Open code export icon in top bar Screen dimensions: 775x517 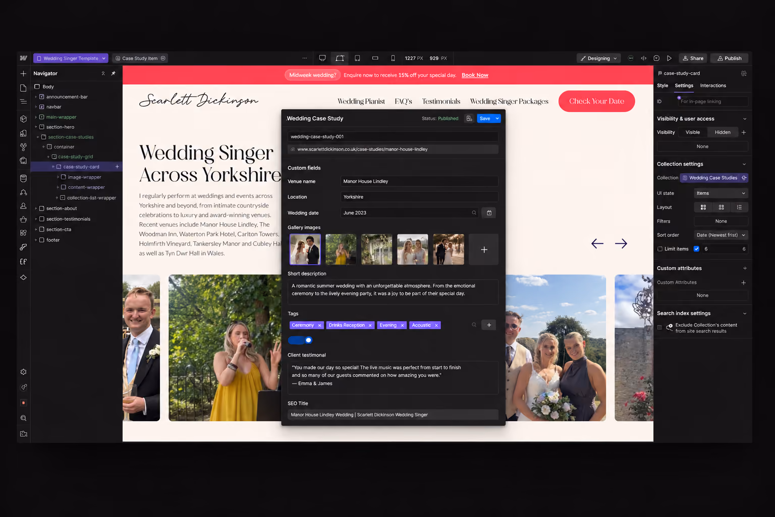644,58
